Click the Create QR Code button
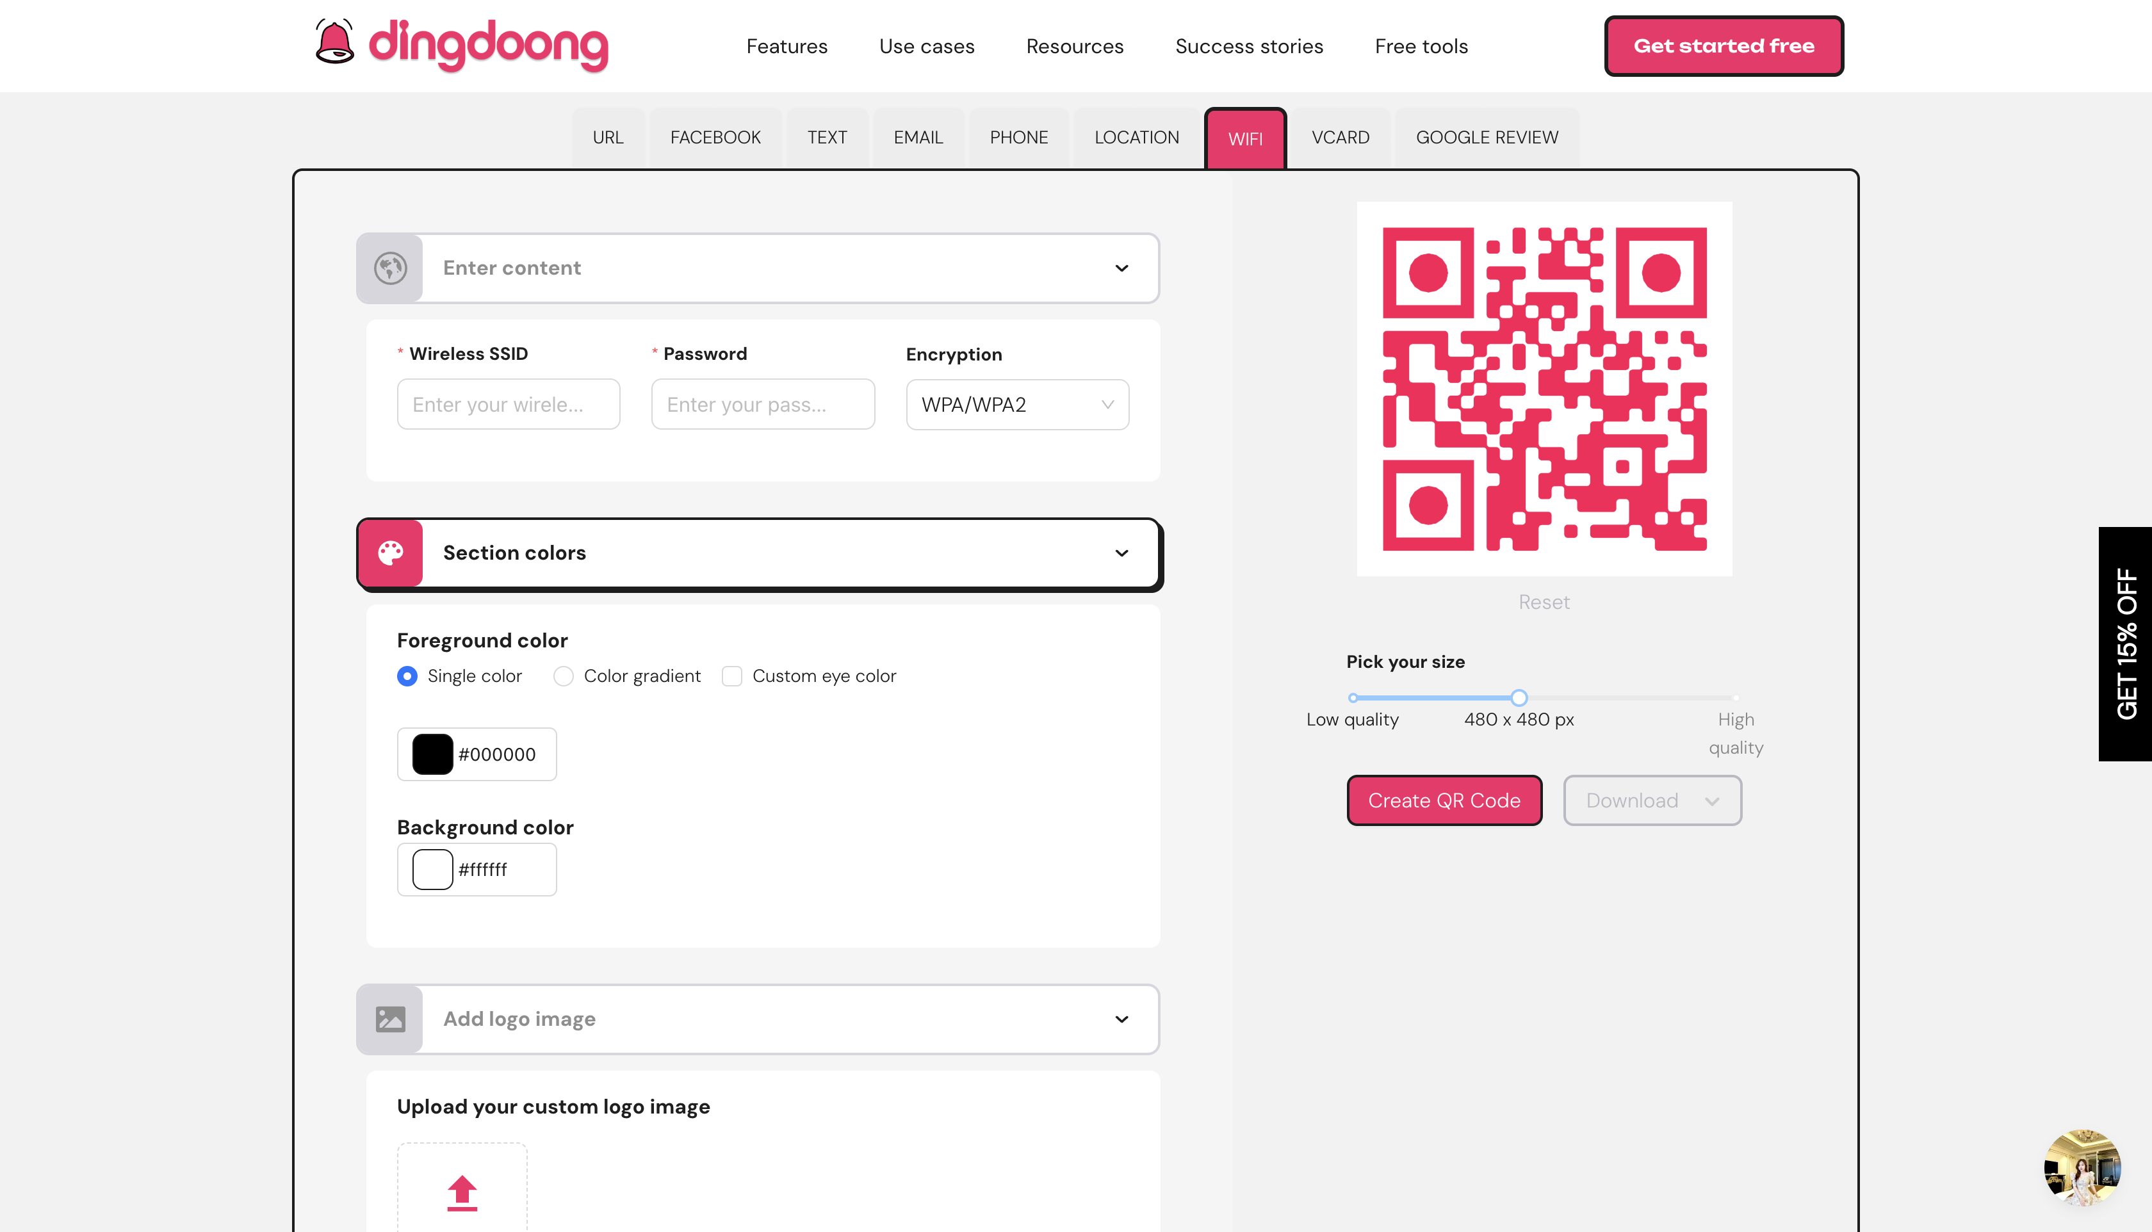Viewport: 2152px width, 1232px height. pyautogui.click(x=1444, y=800)
